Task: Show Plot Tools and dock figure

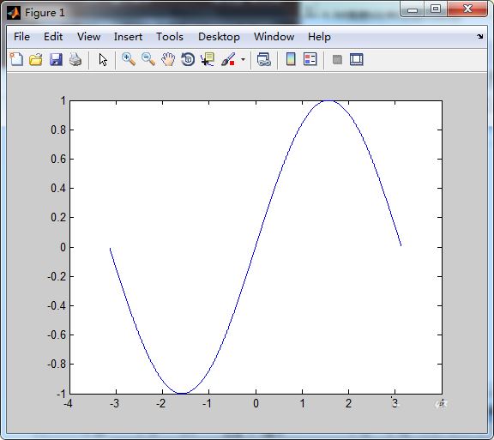Action: pos(357,59)
